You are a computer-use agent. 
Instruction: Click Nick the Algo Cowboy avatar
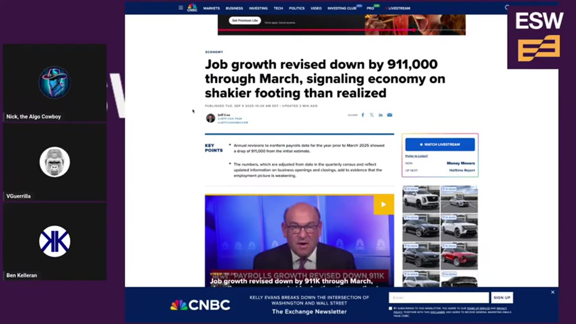(54, 82)
